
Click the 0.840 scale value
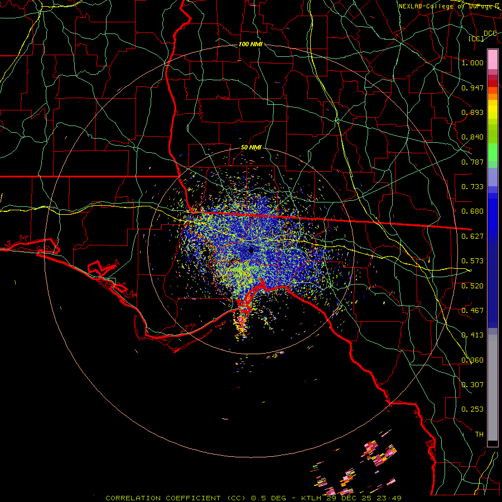[x=472, y=137]
